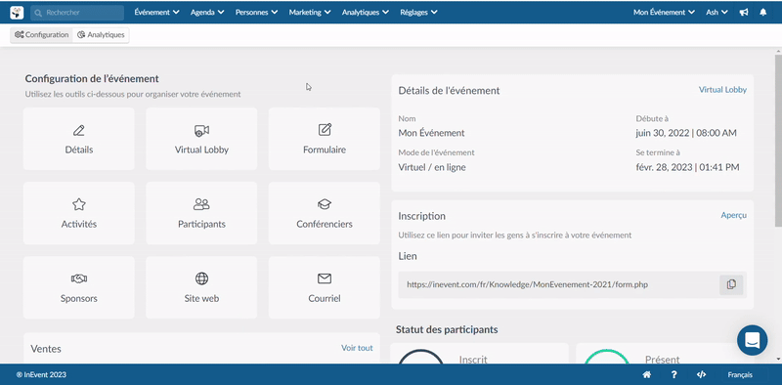
Task: Open the Mon Événement event selector
Action: click(x=664, y=13)
